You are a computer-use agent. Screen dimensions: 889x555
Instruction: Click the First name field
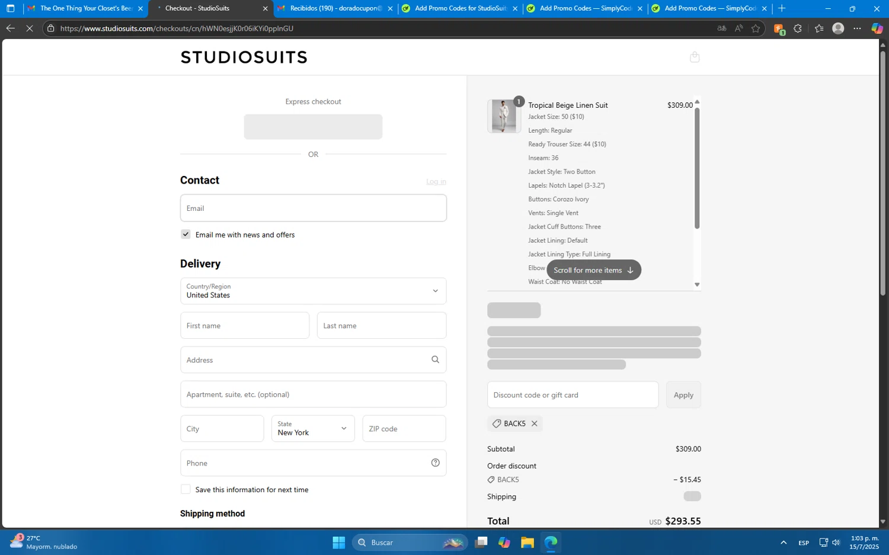tap(245, 325)
